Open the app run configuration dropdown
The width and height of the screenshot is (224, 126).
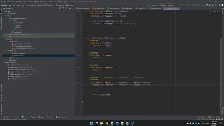(x=155, y=5)
